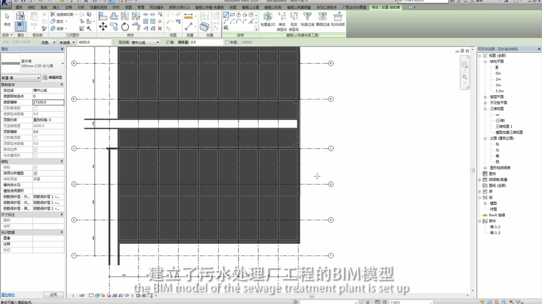Toggle the 房间边界 checkbox
The height and width of the screenshot is (304, 542).
[x=35, y=149]
